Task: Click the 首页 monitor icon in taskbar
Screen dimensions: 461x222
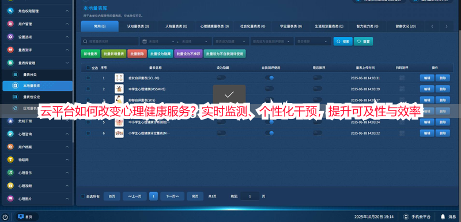Action: tap(21, 217)
